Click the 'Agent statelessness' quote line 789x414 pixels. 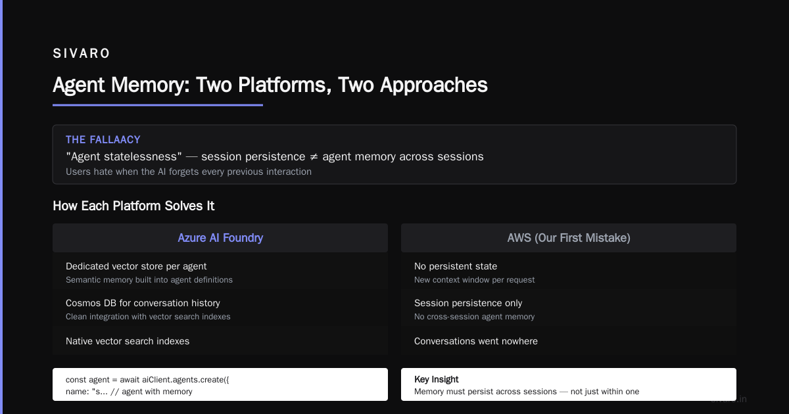click(275, 156)
